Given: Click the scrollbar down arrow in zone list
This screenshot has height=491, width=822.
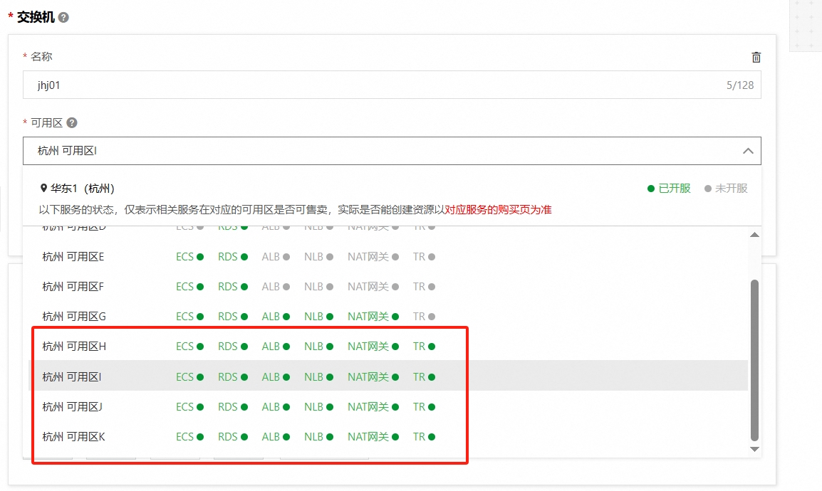Looking at the screenshot, I should (x=755, y=449).
